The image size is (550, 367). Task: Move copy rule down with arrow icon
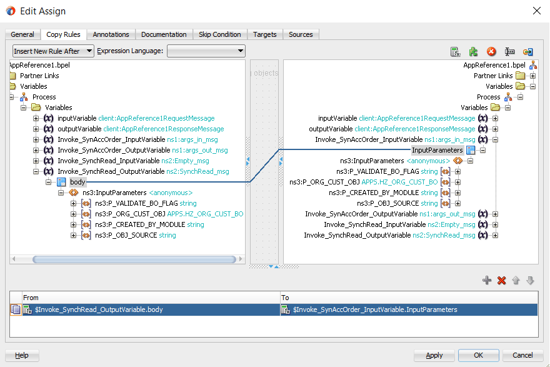click(531, 280)
